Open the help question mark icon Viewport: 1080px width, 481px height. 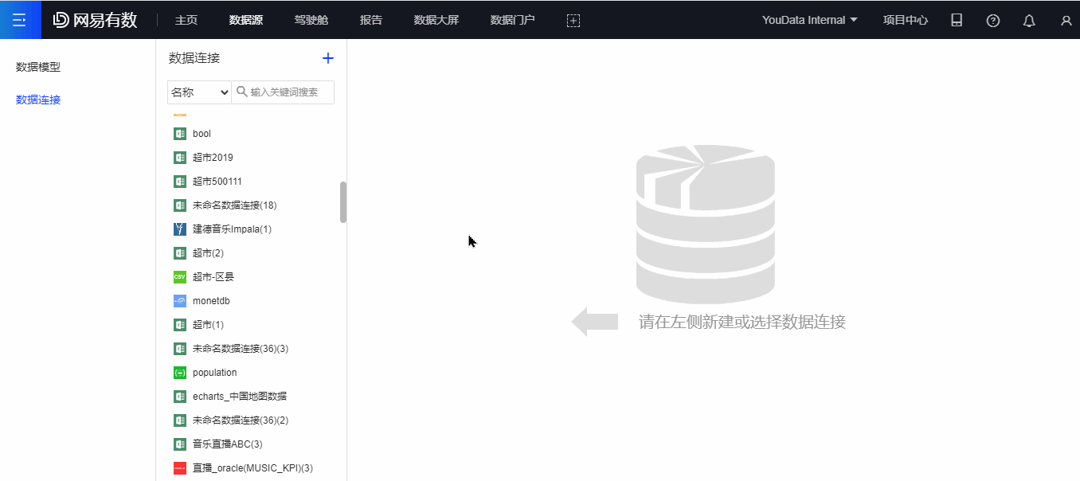coord(992,21)
